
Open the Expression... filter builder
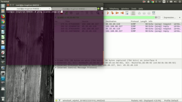(x=170, y=18)
